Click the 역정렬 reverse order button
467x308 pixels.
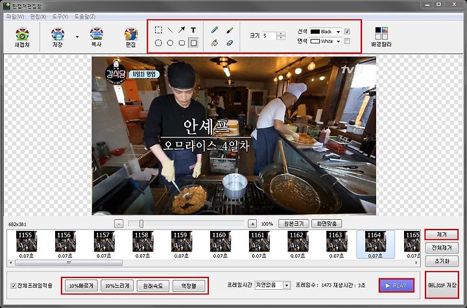[x=189, y=286]
